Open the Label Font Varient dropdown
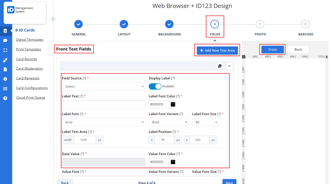Image resolution: width=331 pixels, height=184 pixels. coord(169,122)
